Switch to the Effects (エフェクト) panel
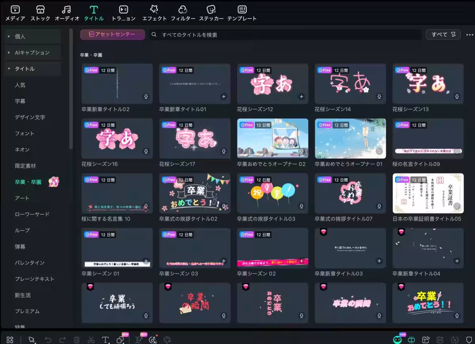The height and width of the screenshot is (344, 475). [x=154, y=13]
